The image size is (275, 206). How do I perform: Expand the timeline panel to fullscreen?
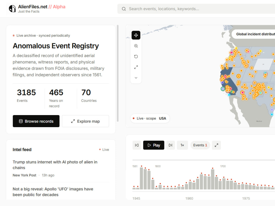216,145
